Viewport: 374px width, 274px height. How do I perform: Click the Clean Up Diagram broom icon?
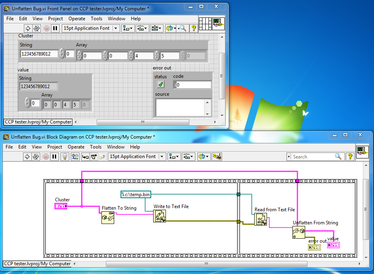pyautogui.click(x=217, y=156)
